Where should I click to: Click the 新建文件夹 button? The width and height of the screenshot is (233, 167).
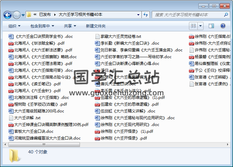point(95,26)
